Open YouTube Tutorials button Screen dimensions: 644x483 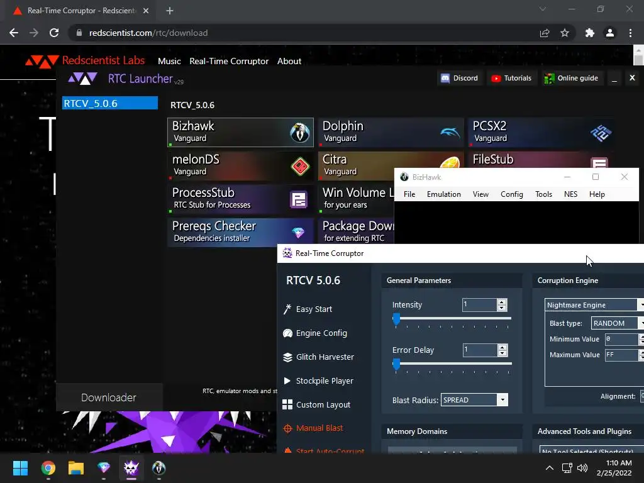pos(511,78)
